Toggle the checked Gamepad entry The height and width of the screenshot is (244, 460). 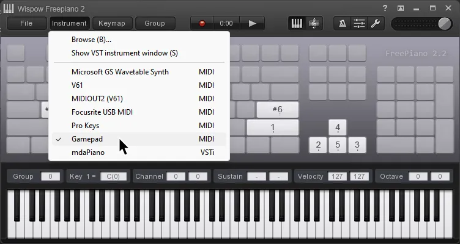pos(139,139)
